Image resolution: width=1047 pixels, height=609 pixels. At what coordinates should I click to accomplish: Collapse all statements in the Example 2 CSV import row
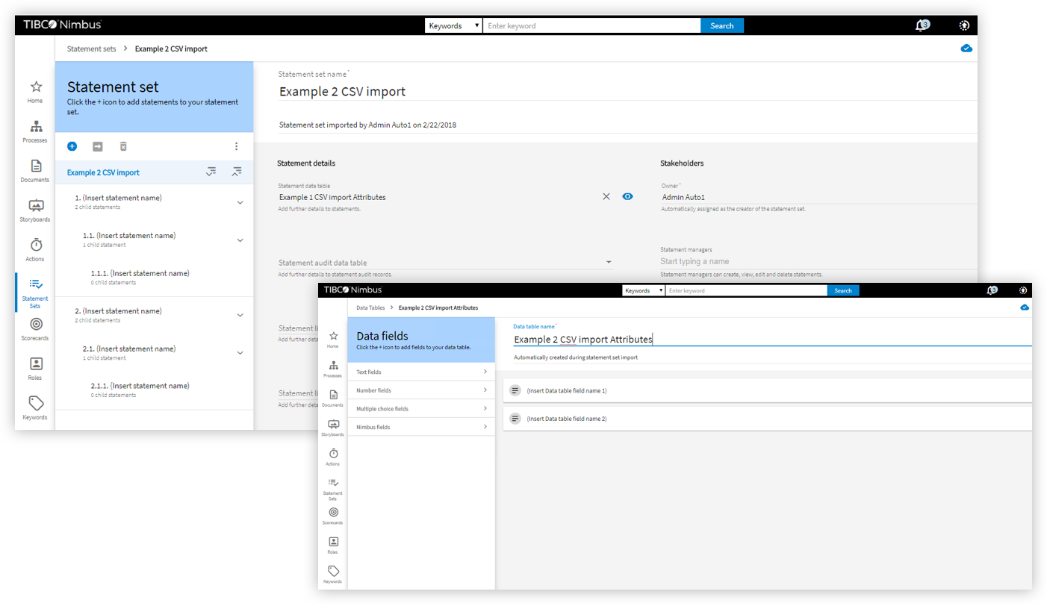click(237, 172)
